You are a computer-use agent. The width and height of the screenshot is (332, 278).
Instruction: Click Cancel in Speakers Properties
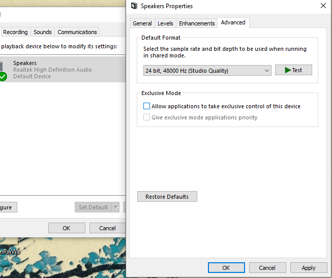pyautogui.click(x=267, y=268)
